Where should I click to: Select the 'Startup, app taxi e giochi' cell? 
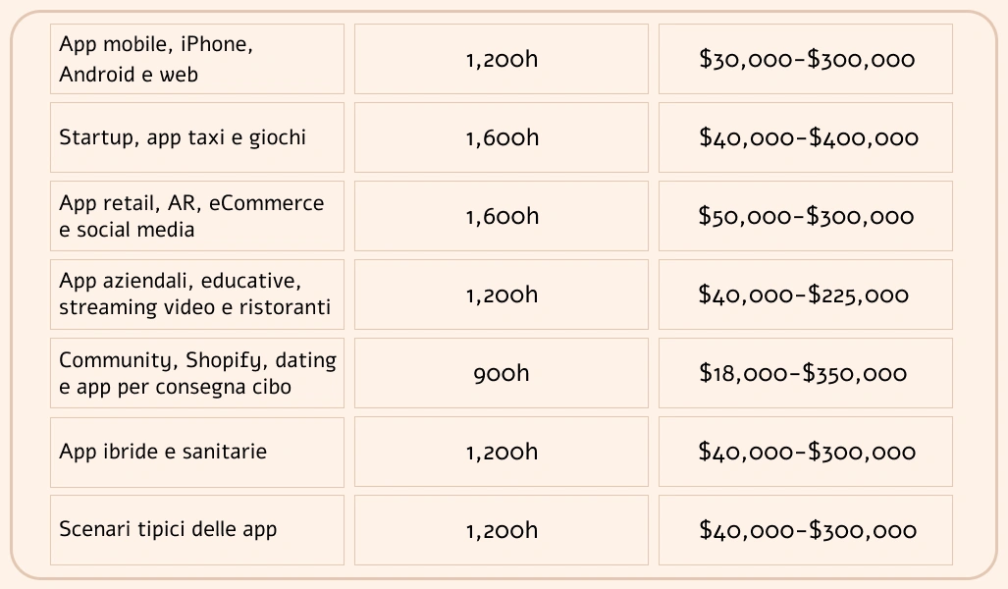[x=197, y=137]
